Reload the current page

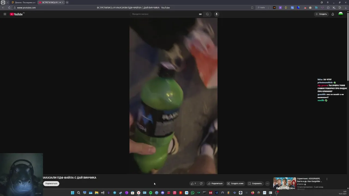point(9,8)
